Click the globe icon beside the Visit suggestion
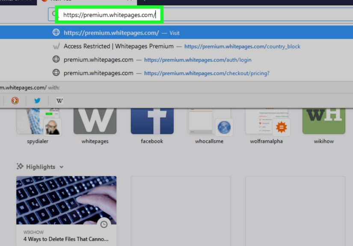The width and height of the screenshot is (353, 246). point(56,33)
